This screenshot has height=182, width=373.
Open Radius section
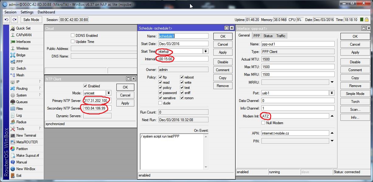(21, 122)
